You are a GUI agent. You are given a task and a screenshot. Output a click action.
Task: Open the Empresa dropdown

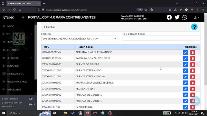pos(80,38)
